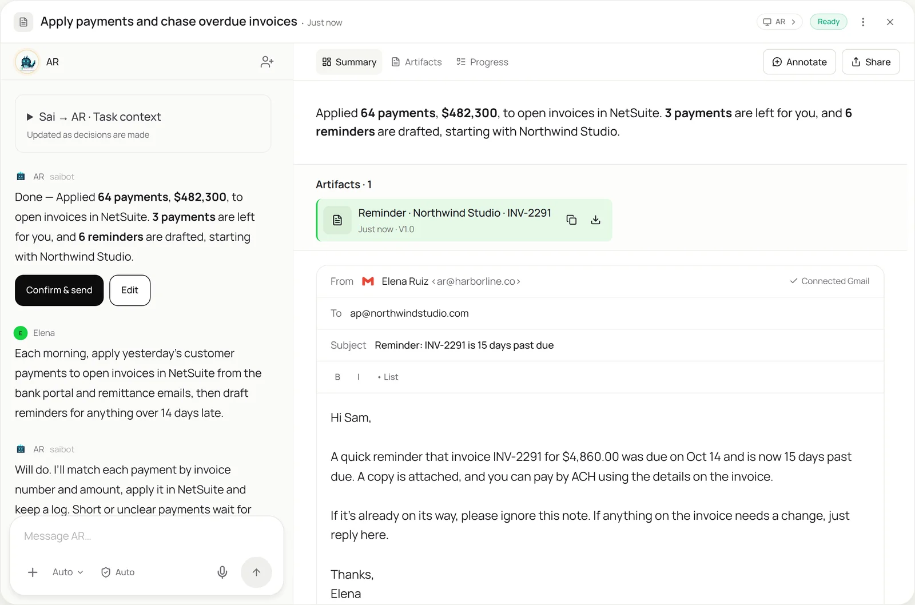This screenshot has height=605, width=915.
Task: Click the Edit button
Action: coord(130,290)
